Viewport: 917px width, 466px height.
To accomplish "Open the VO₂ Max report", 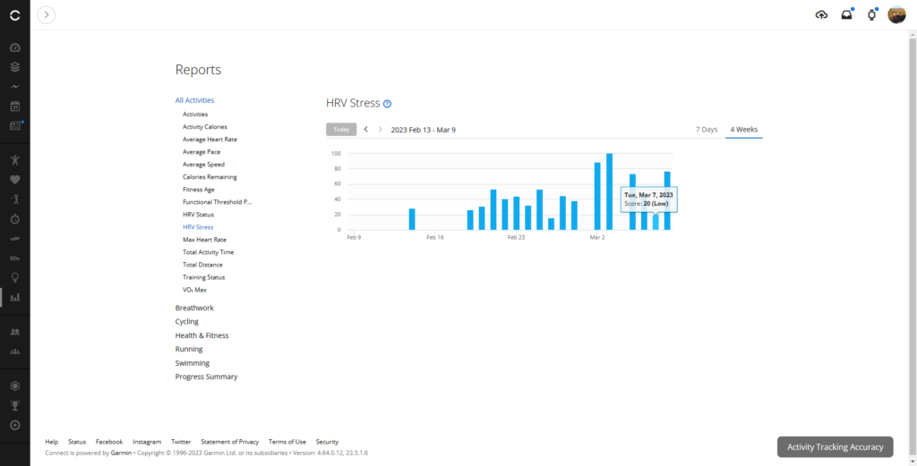I will click(194, 290).
